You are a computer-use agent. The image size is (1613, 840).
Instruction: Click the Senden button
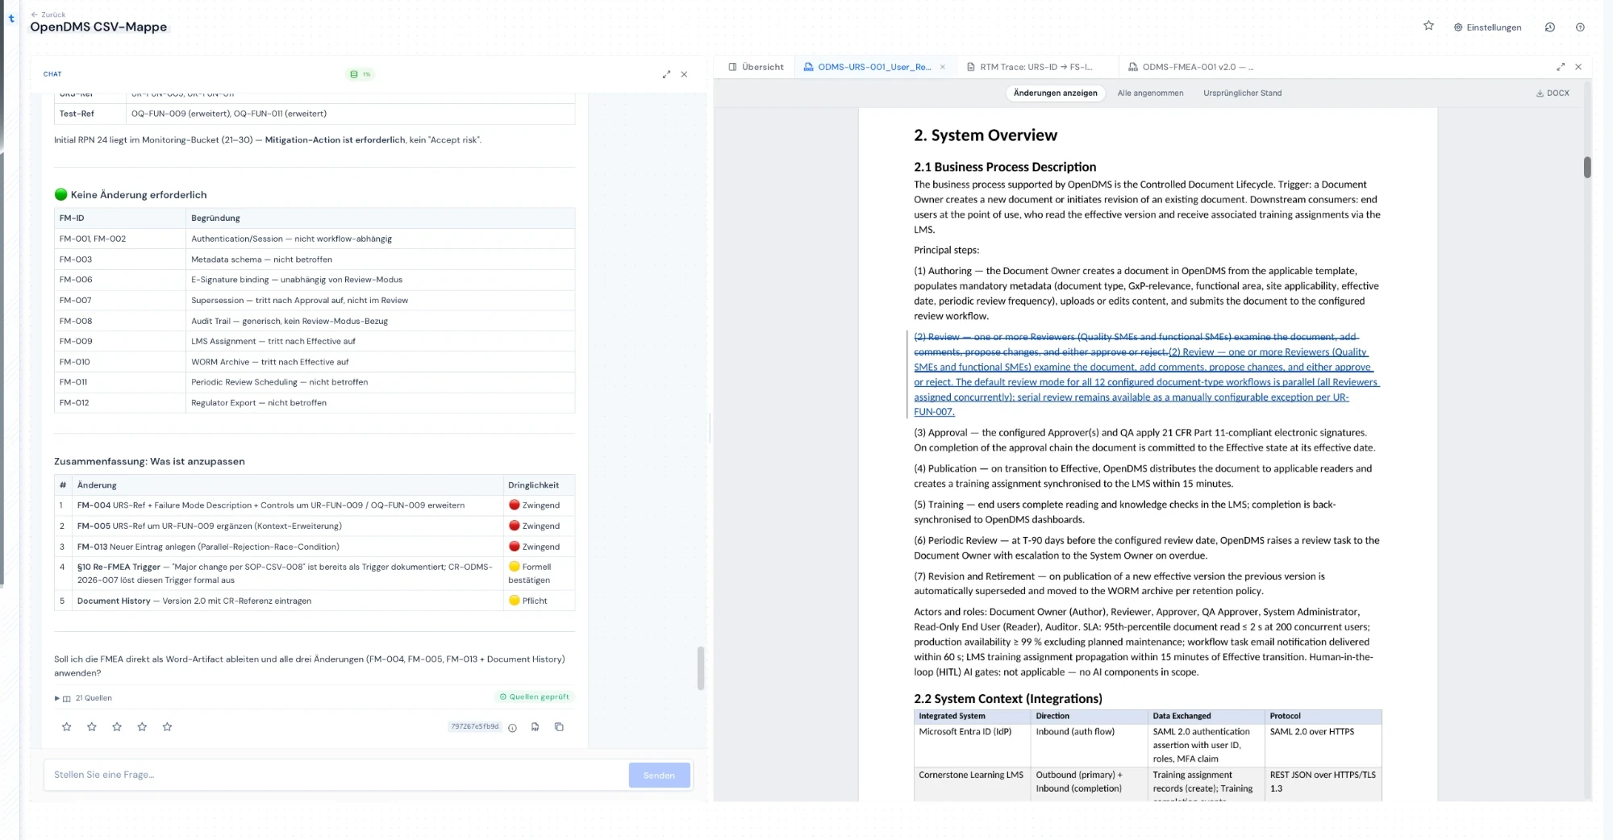[x=659, y=775]
